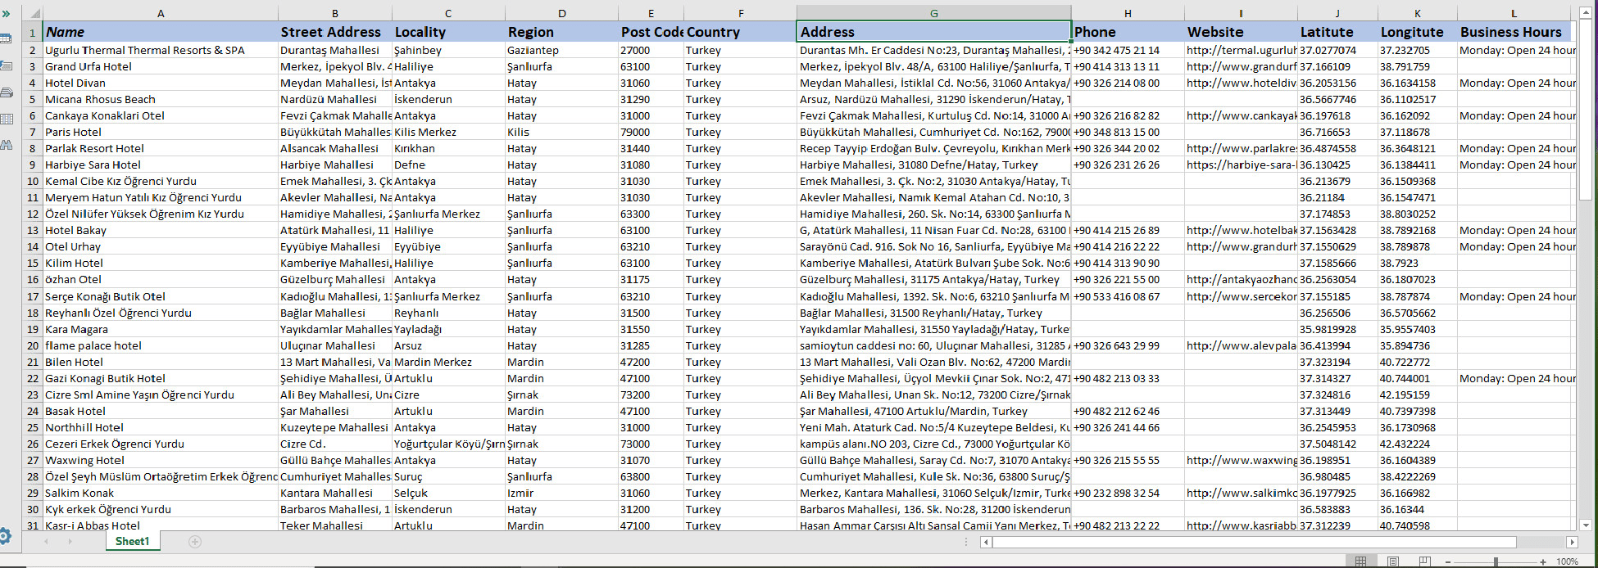Click the zoom out minus button
Screen dimensions: 1598x568
coord(1448,561)
